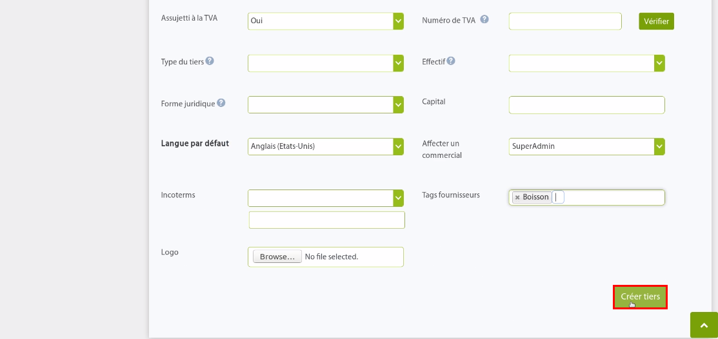The height and width of the screenshot is (339, 718).
Task: Remove the Boisson tag with x icon
Action: coord(517,197)
